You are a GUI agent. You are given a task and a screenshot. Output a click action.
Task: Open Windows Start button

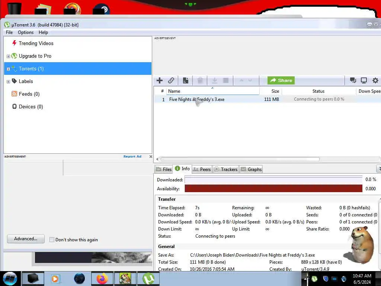[10, 279]
